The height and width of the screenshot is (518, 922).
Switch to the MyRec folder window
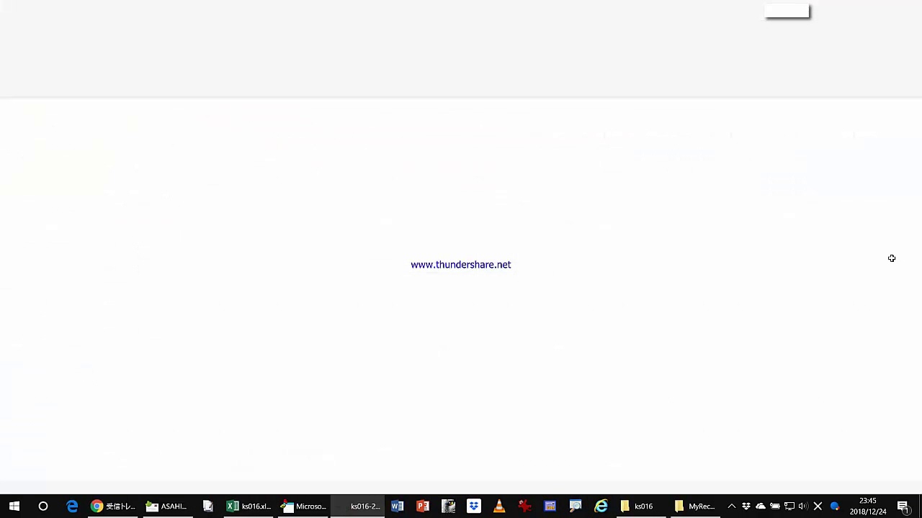click(694, 506)
